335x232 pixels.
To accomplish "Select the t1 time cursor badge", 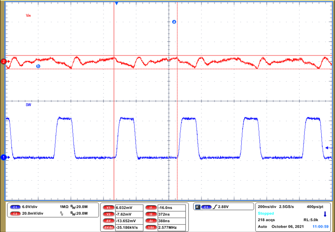I will (x=151, y=207).
